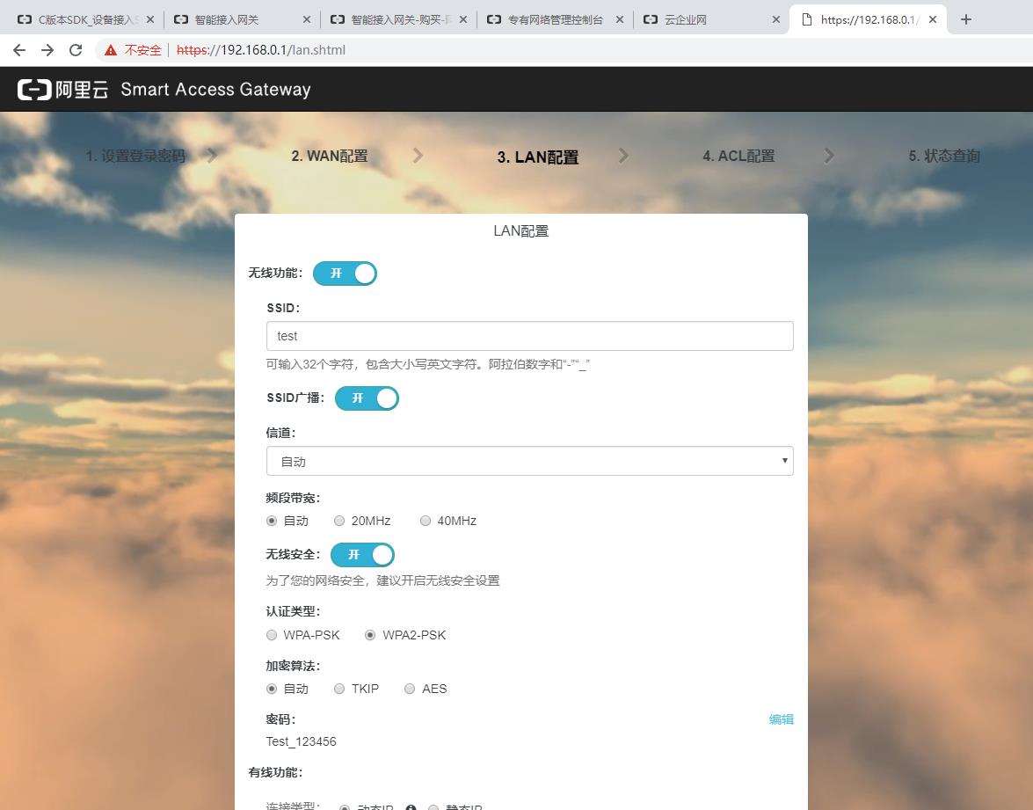The height and width of the screenshot is (810, 1033).
Task: Select the 20MHz bandwidth option
Action: [339, 521]
